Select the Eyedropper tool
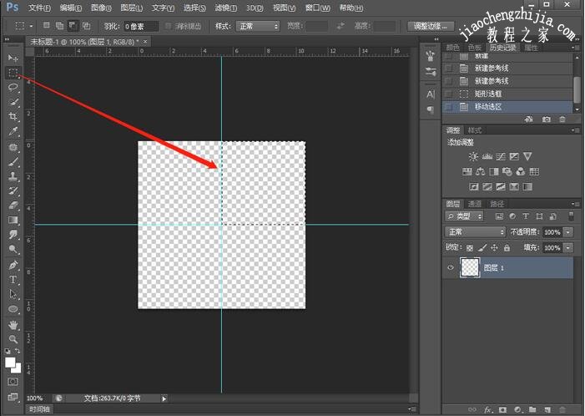585x416 pixels. 13,131
